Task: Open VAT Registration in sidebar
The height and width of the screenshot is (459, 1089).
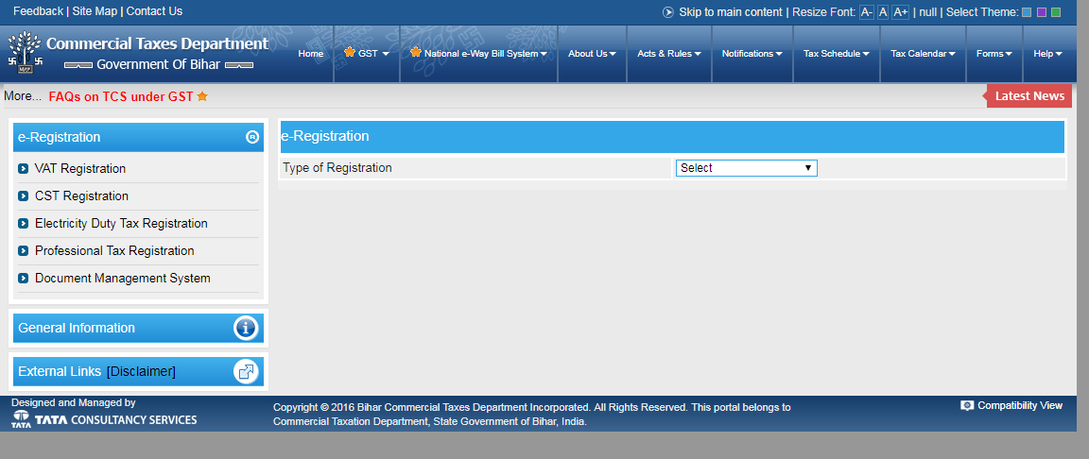Action: click(x=80, y=168)
